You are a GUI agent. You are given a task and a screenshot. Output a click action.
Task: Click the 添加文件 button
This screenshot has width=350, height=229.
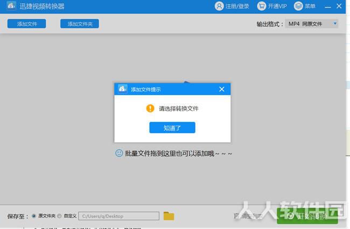[x=26, y=24]
